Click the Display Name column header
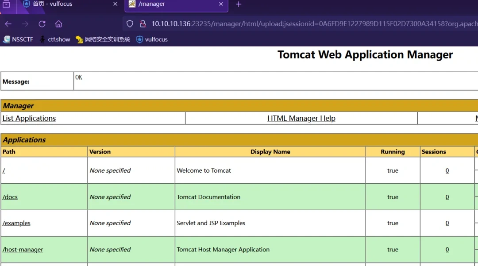 pyautogui.click(x=270, y=152)
